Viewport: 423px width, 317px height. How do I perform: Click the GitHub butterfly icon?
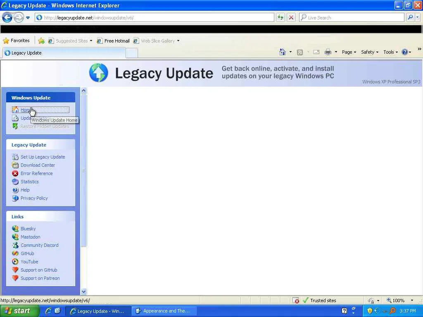point(15,253)
